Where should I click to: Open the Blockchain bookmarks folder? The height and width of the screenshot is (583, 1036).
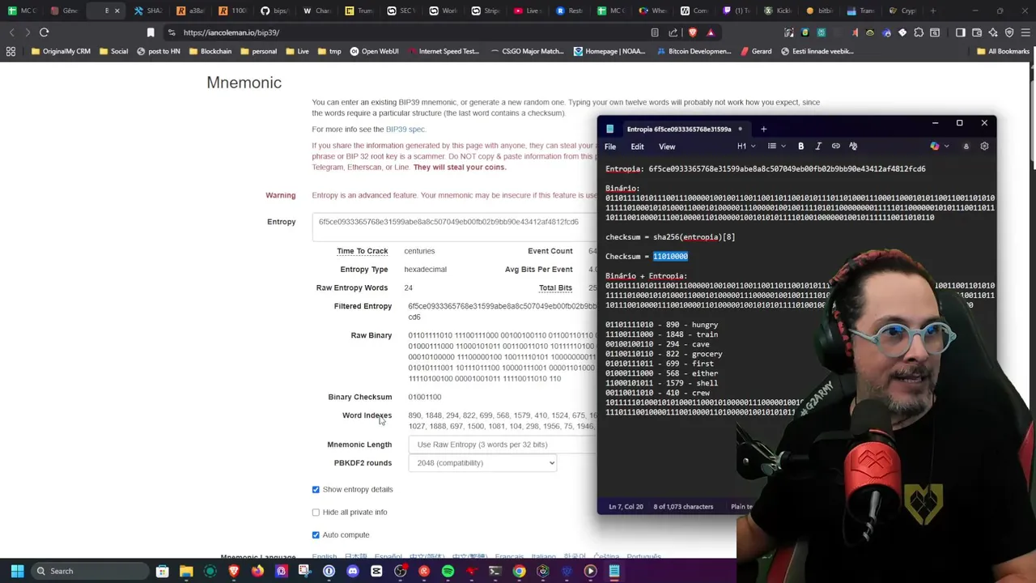210,51
